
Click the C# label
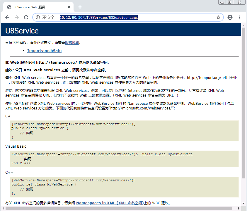(x=8, y=116)
